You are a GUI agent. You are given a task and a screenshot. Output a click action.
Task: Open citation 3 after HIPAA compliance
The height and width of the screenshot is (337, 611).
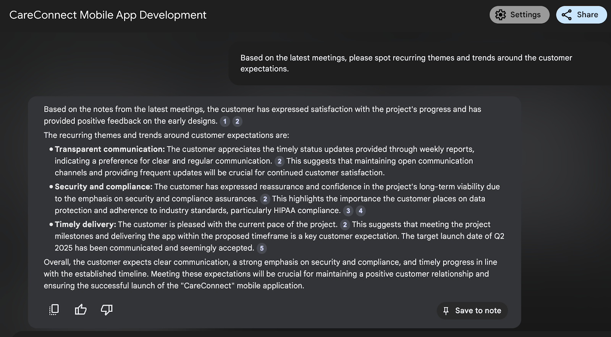click(x=348, y=211)
